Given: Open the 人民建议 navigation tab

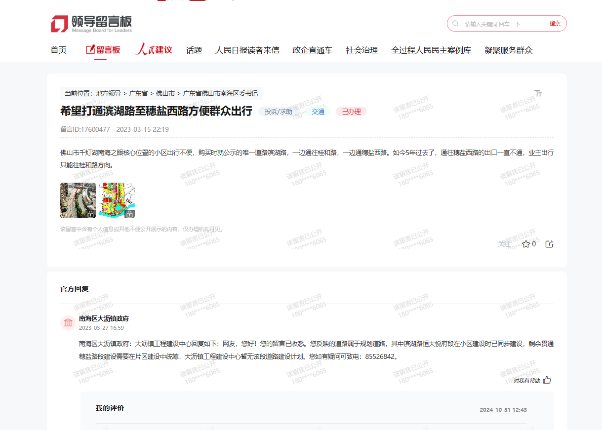Looking at the screenshot, I should (154, 50).
